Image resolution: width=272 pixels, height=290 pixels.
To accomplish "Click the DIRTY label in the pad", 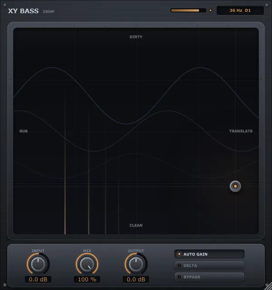I will (x=136, y=37).
